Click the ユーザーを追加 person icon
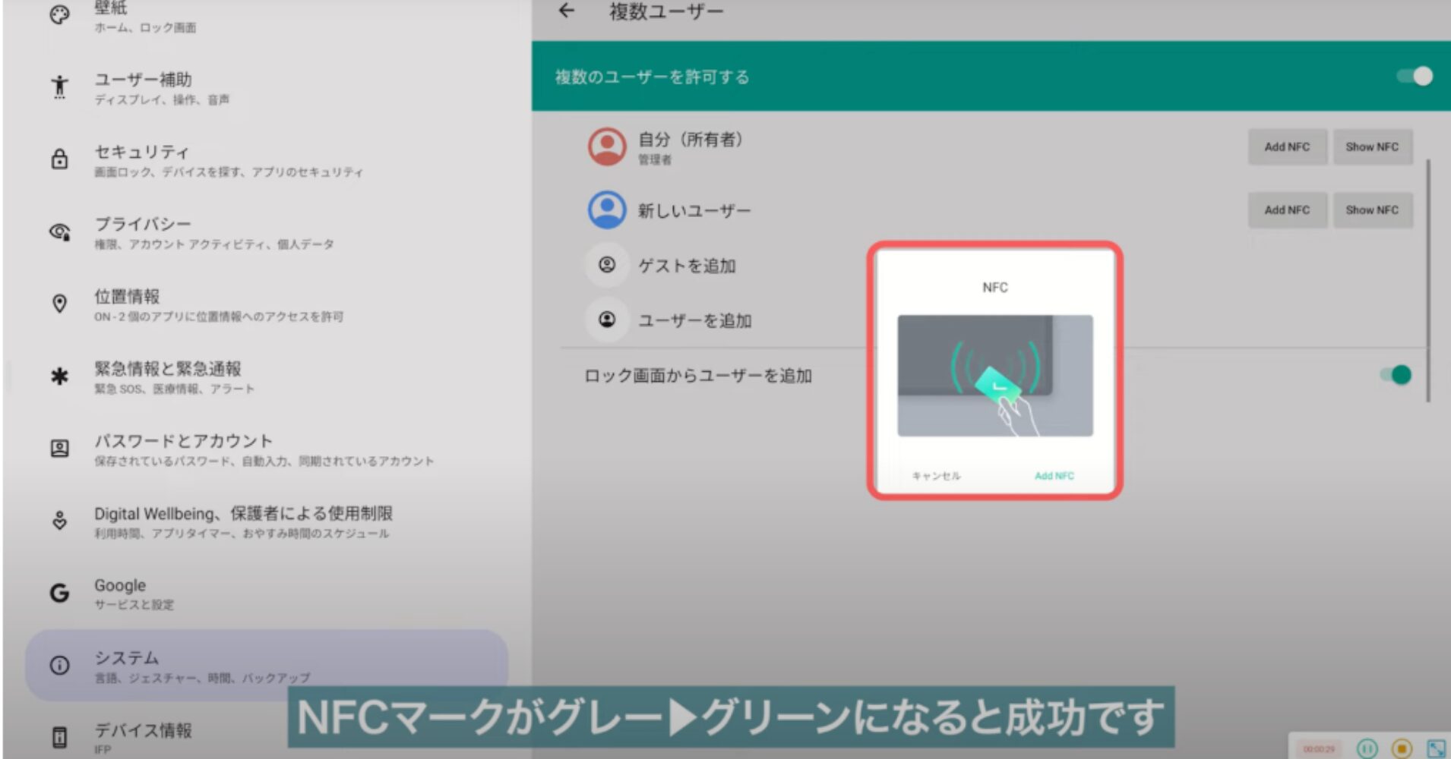This screenshot has height=759, width=1451. point(606,320)
